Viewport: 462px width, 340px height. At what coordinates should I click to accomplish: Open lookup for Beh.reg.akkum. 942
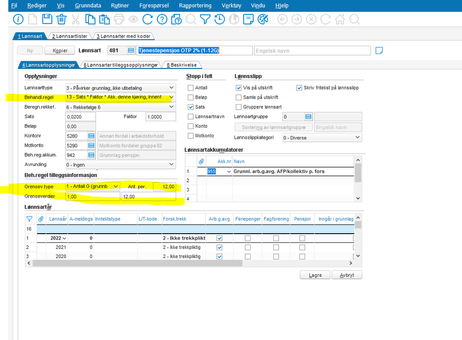(x=92, y=155)
